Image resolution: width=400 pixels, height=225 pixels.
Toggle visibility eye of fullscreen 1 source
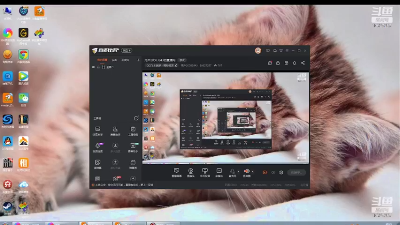tap(93, 67)
